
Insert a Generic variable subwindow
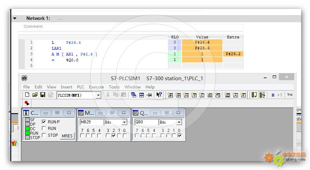[x=209, y=95]
